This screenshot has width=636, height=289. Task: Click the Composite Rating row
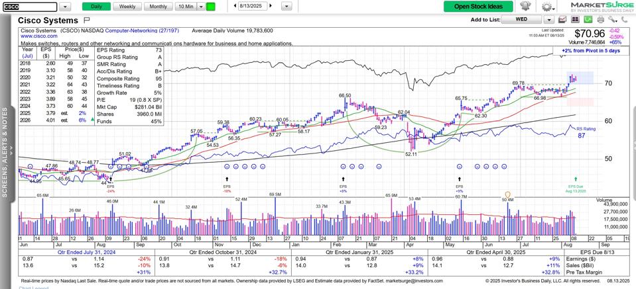pyautogui.click(x=129, y=79)
